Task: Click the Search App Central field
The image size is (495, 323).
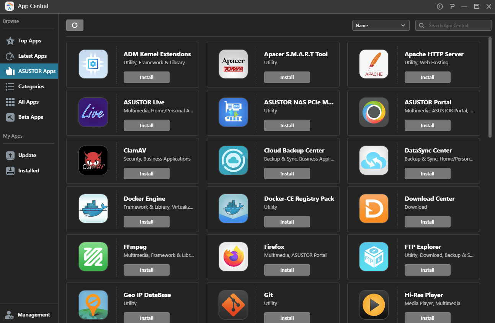Action: (x=454, y=25)
